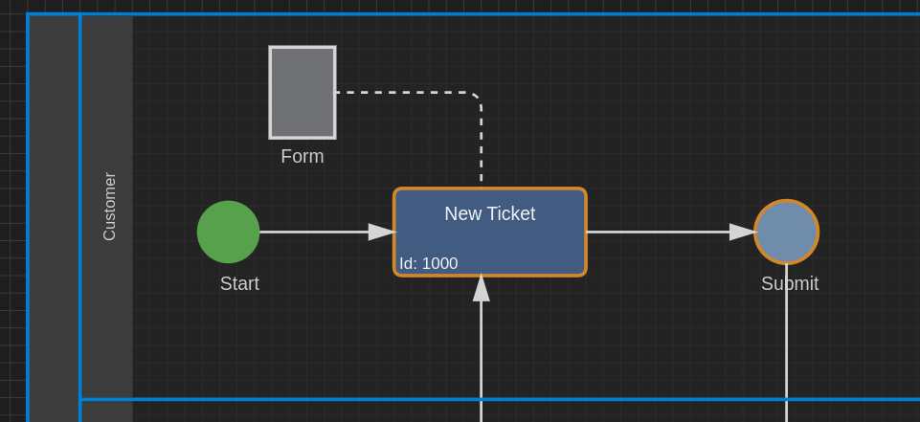Viewport: 920px width, 422px height.
Task: Click the New Ticket task box
Action: (490, 233)
